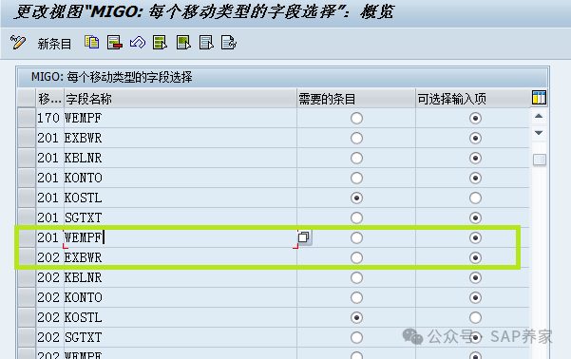Click the delete entry icon
571x359 pixels.
tap(115, 43)
